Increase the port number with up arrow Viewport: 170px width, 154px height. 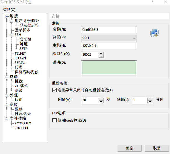tap(101, 53)
